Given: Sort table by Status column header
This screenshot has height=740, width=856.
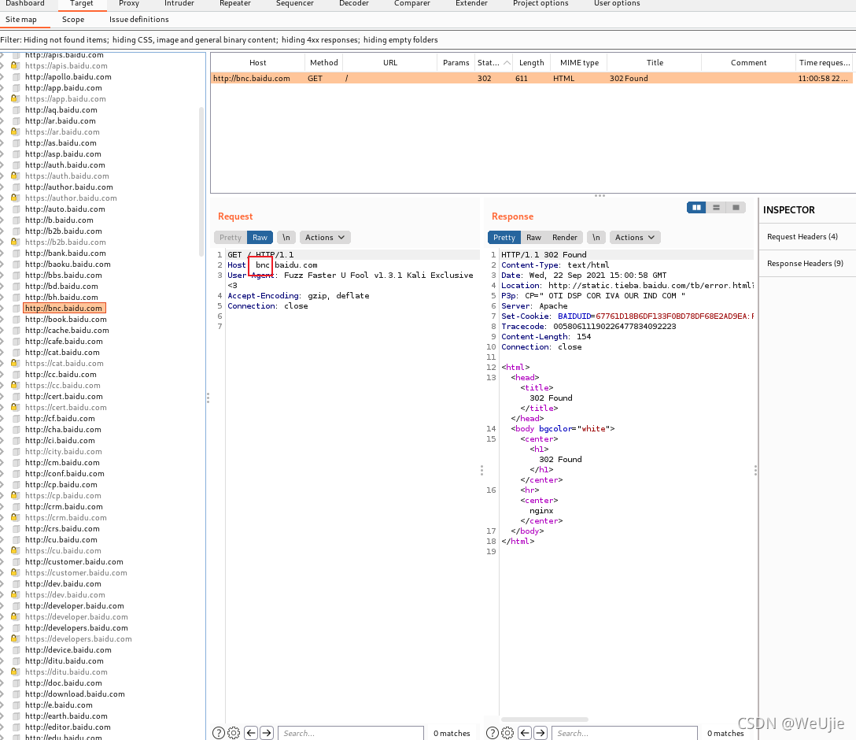Looking at the screenshot, I should tap(493, 62).
